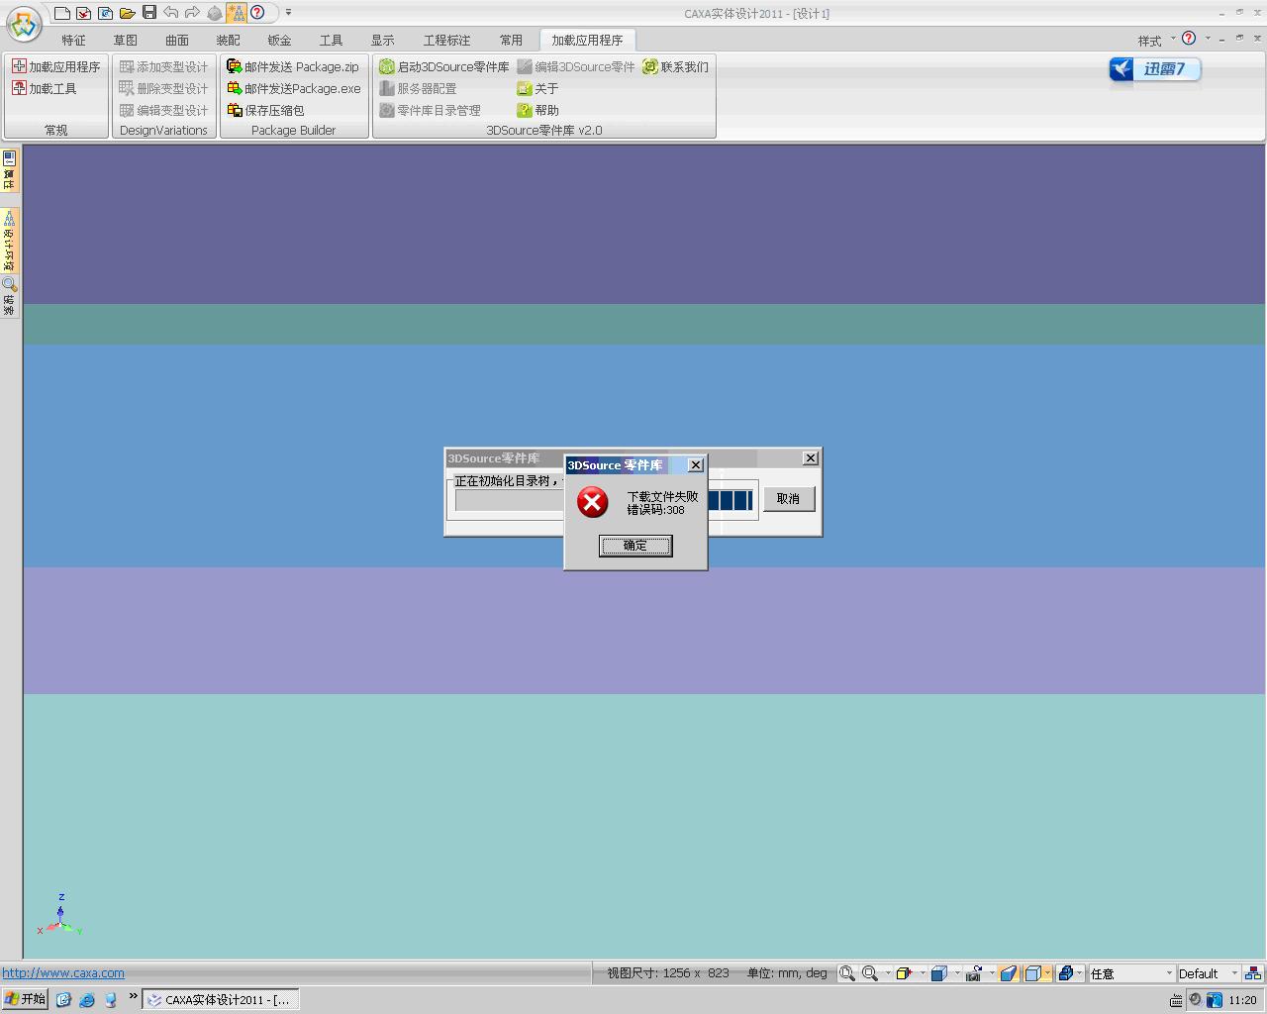Switch to the 工具 ribbon tab

coord(332,41)
